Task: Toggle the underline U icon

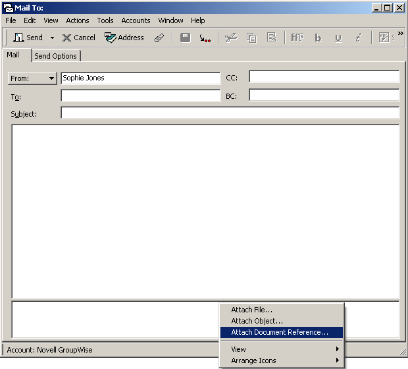Action: (x=338, y=38)
